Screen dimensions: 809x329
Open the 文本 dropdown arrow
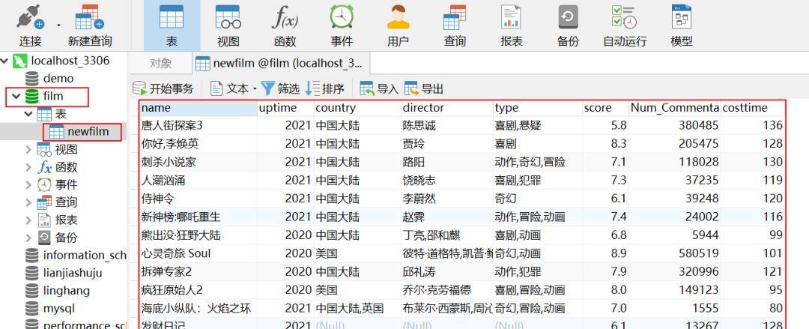[255, 89]
